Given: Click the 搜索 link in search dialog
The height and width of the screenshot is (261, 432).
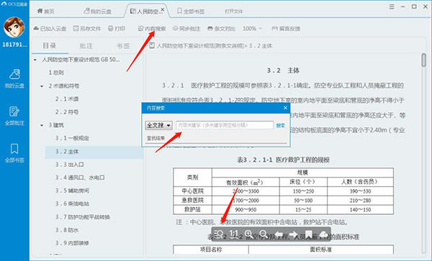Looking at the screenshot, I should [281, 125].
